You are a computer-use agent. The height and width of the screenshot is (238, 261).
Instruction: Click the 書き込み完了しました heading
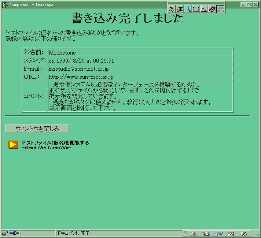pos(128,18)
